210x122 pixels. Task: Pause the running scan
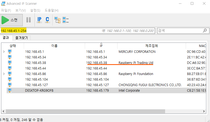(x=29, y=20)
